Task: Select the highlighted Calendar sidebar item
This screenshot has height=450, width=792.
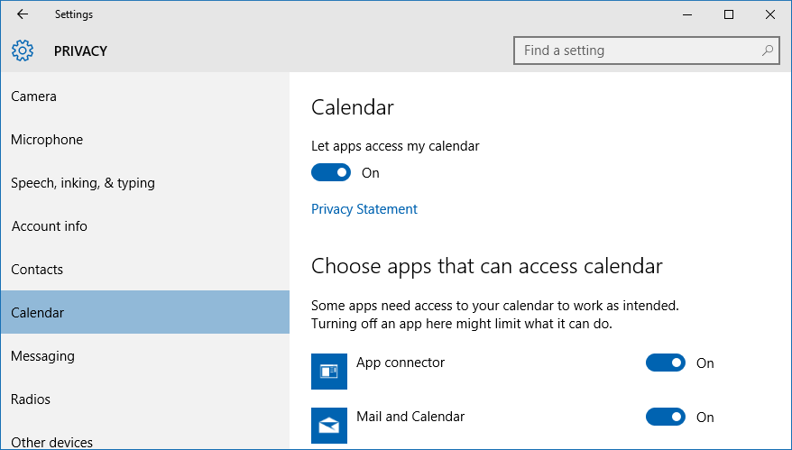Action: (145, 312)
